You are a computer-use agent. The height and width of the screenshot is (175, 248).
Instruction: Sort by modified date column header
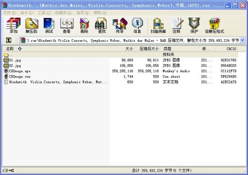pyautogui.click(x=207, y=49)
